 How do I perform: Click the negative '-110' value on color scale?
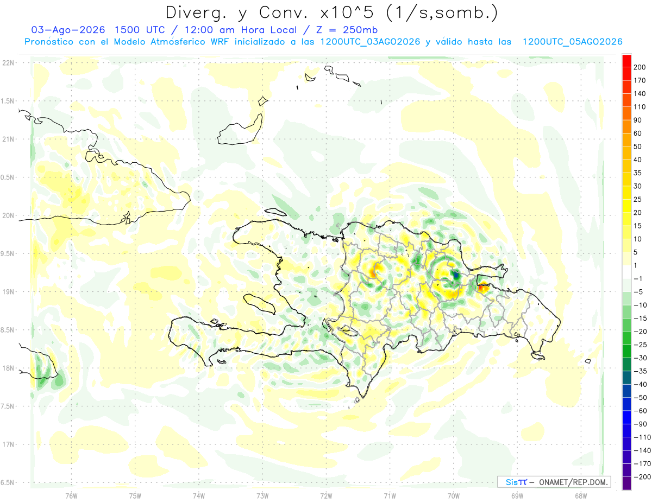[x=642, y=437]
